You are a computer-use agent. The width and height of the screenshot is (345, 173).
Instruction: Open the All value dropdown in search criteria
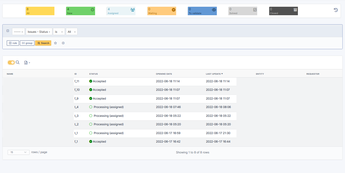tap(71, 32)
